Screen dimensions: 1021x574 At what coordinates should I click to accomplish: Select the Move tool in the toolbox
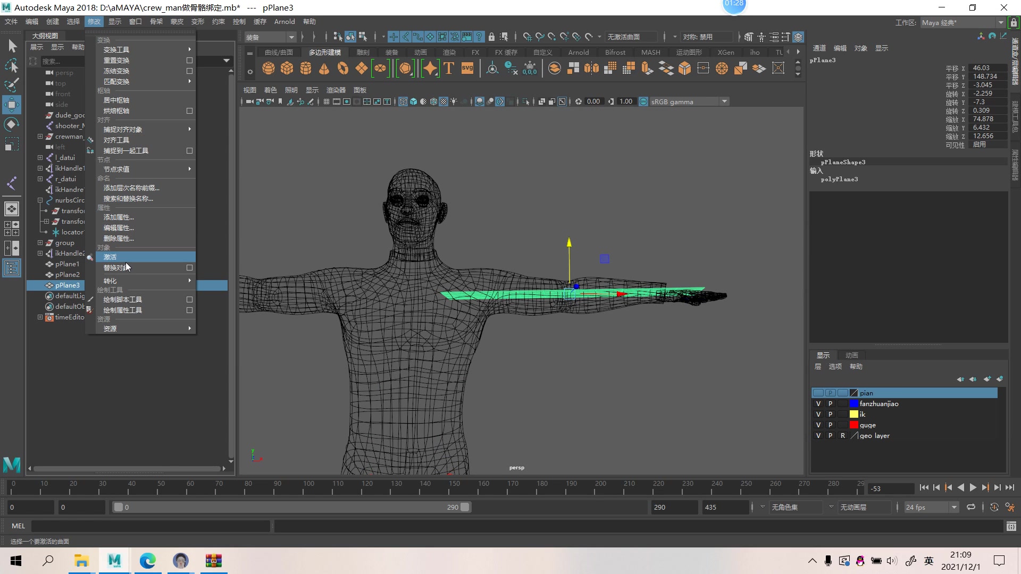pyautogui.click(x=12, y=105)
